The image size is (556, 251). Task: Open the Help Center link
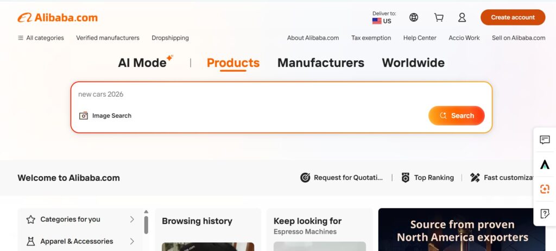[420, 37]
